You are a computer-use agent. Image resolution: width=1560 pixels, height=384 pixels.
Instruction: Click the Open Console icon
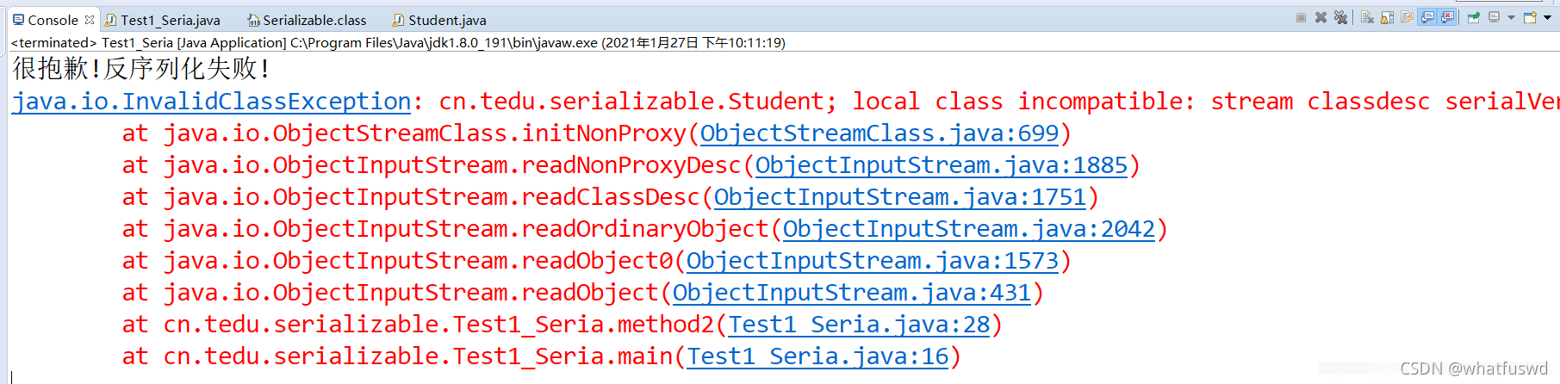1531,17
